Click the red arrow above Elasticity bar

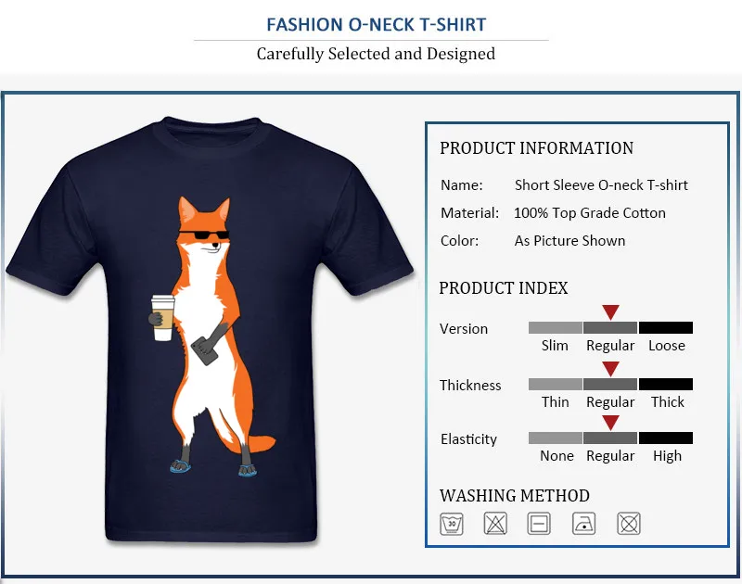click(x=610, y=423)
